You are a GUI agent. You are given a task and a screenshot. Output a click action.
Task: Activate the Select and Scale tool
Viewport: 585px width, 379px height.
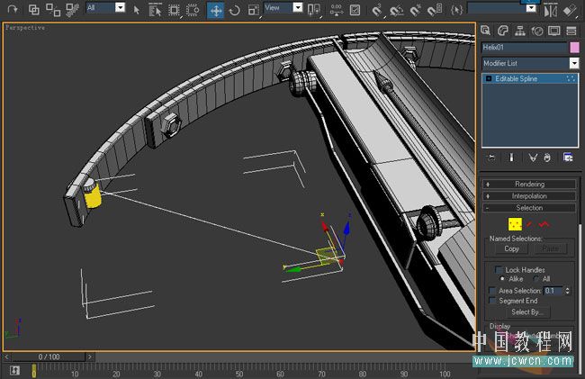(254, 10)
